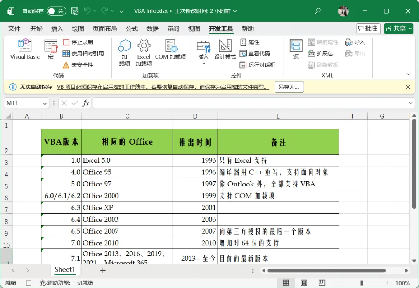Open the 帮助 tab
Image resolution: width=419 pixels, height=288 pixels.
(x=248, y=29)
